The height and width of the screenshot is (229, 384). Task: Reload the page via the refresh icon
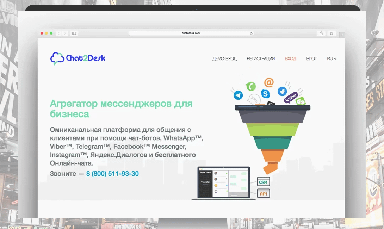pyautogui.click(x=251, y=33)
